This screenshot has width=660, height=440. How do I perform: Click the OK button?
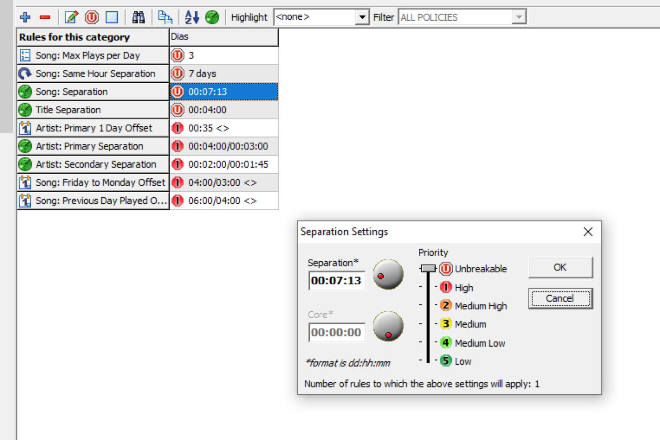[560, 267]
